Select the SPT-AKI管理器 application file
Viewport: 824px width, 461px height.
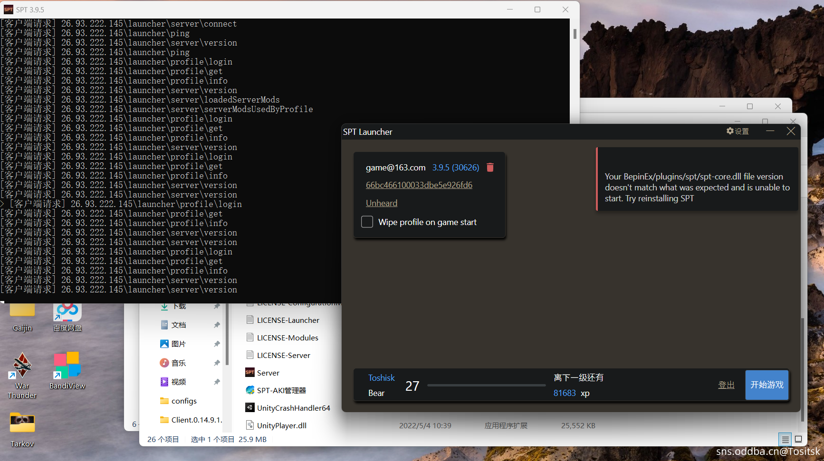pyautogui.click(x=281, y=390)
